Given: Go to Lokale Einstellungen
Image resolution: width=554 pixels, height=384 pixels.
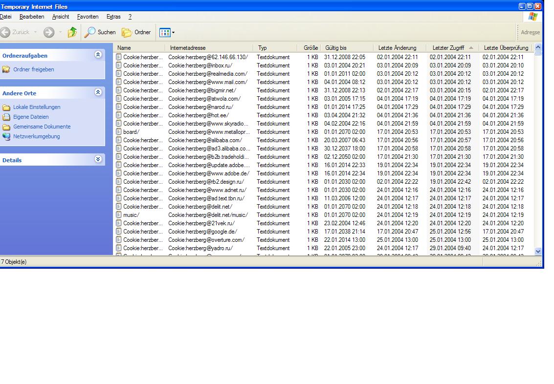Looking at the screenshot, I should pyautogui.click(x=37, y=107).
